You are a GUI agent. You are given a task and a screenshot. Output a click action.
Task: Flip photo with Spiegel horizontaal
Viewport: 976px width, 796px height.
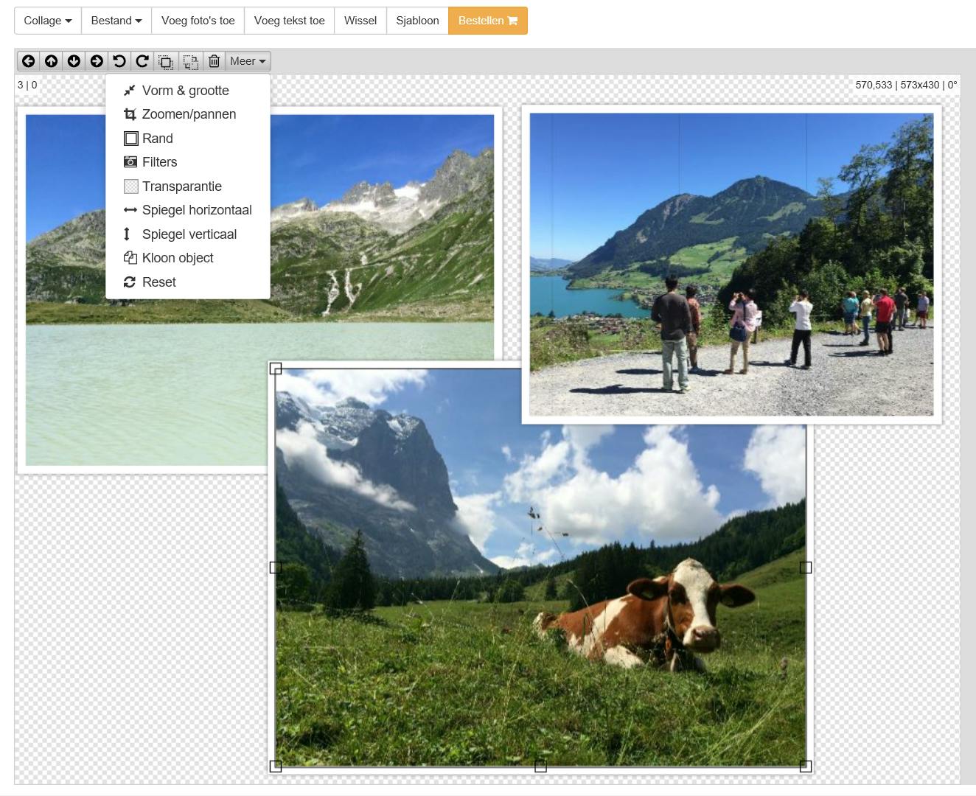(x=188, y=210)
